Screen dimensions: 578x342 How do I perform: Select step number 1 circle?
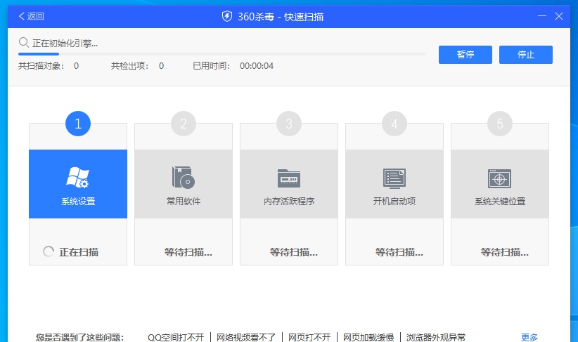(78, 124)
